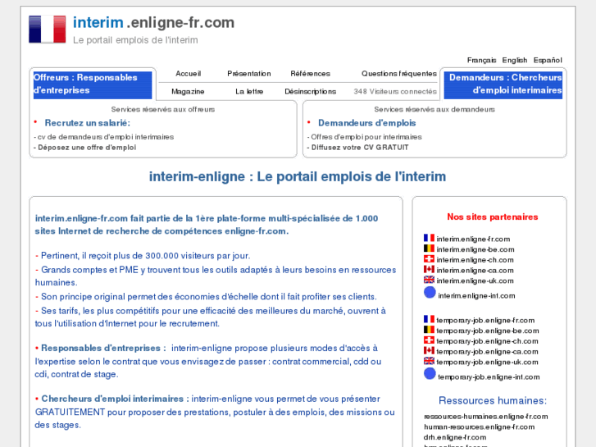Image resolution: width=596 pixels, height=447 pixels.
Task: Click blue circle beside temporary-job.enligne-int.com
Action: (430, 374)
